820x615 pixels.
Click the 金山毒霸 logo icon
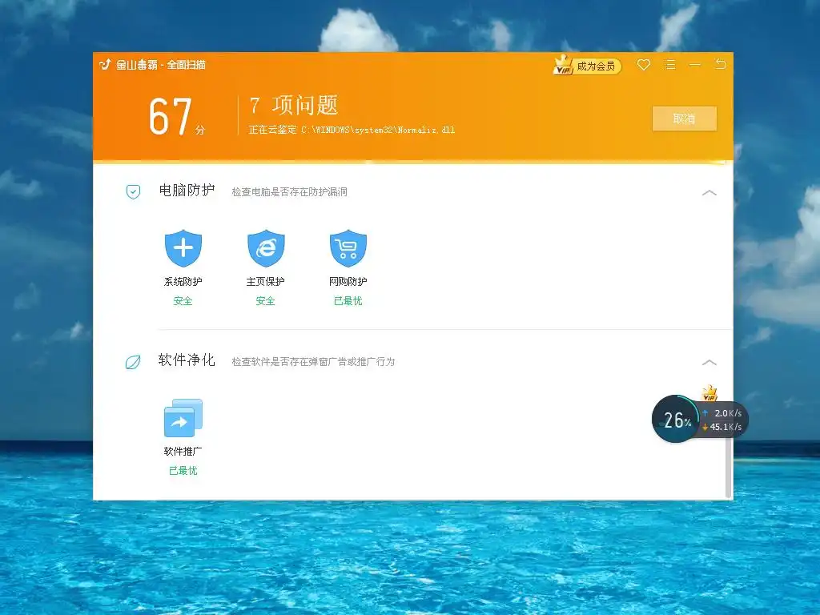point(105,64)
